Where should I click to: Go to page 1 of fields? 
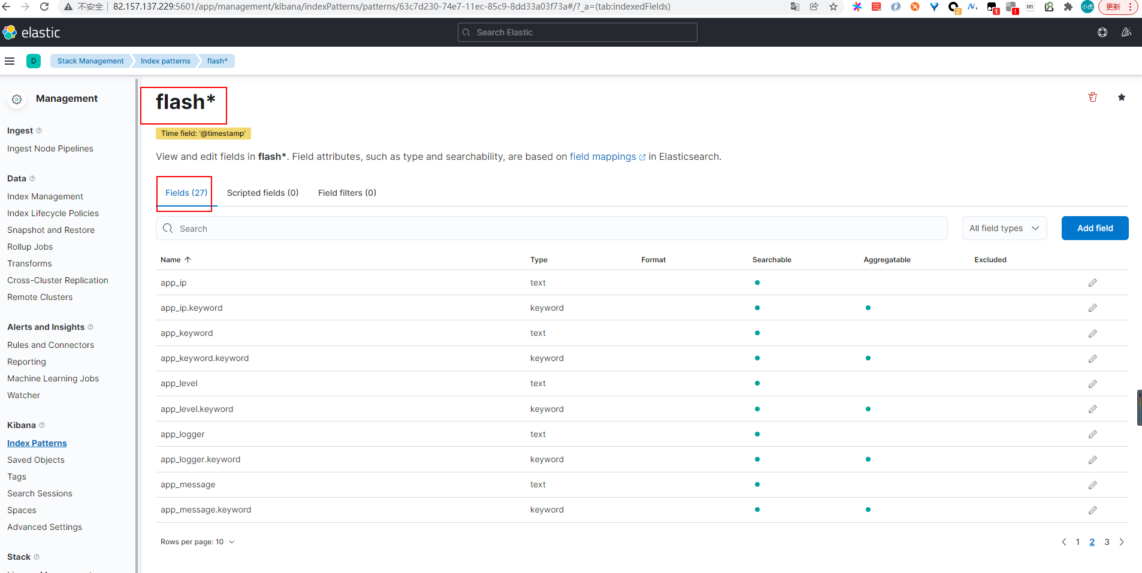(1077, 542)
